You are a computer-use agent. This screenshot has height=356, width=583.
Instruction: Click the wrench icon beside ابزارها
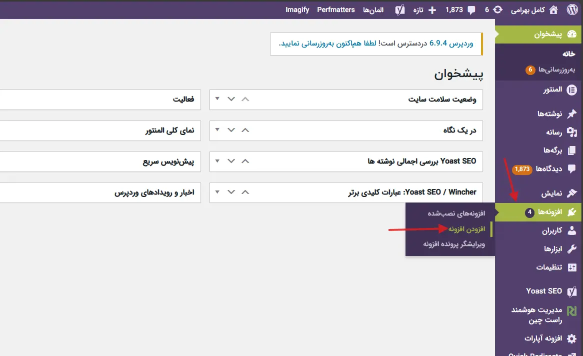[572, 249]
